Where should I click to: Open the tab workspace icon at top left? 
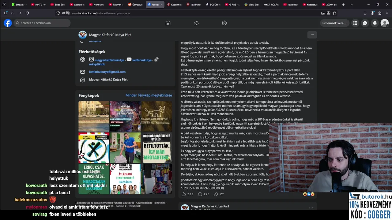(x=4, y=5)
